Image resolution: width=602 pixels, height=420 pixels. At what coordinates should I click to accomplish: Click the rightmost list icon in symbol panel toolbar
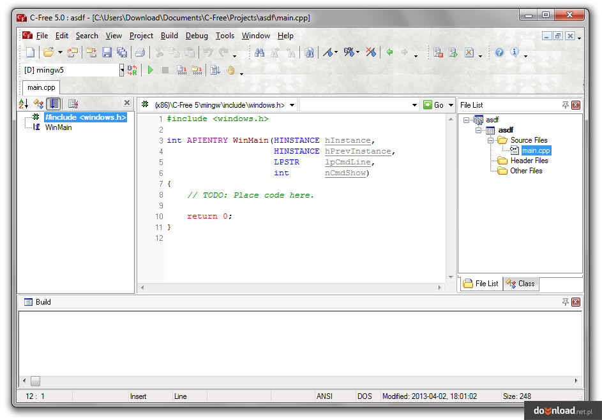73,103
